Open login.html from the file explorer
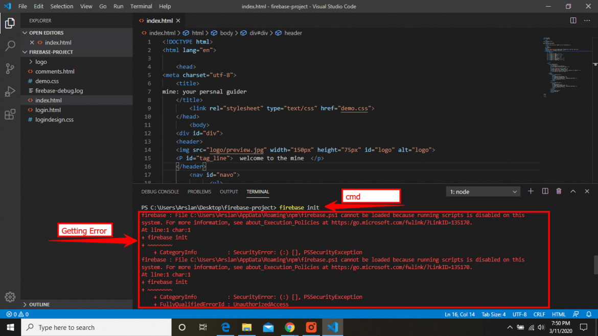This screenshot has height=336, width=598. click(x=48, y=110)
